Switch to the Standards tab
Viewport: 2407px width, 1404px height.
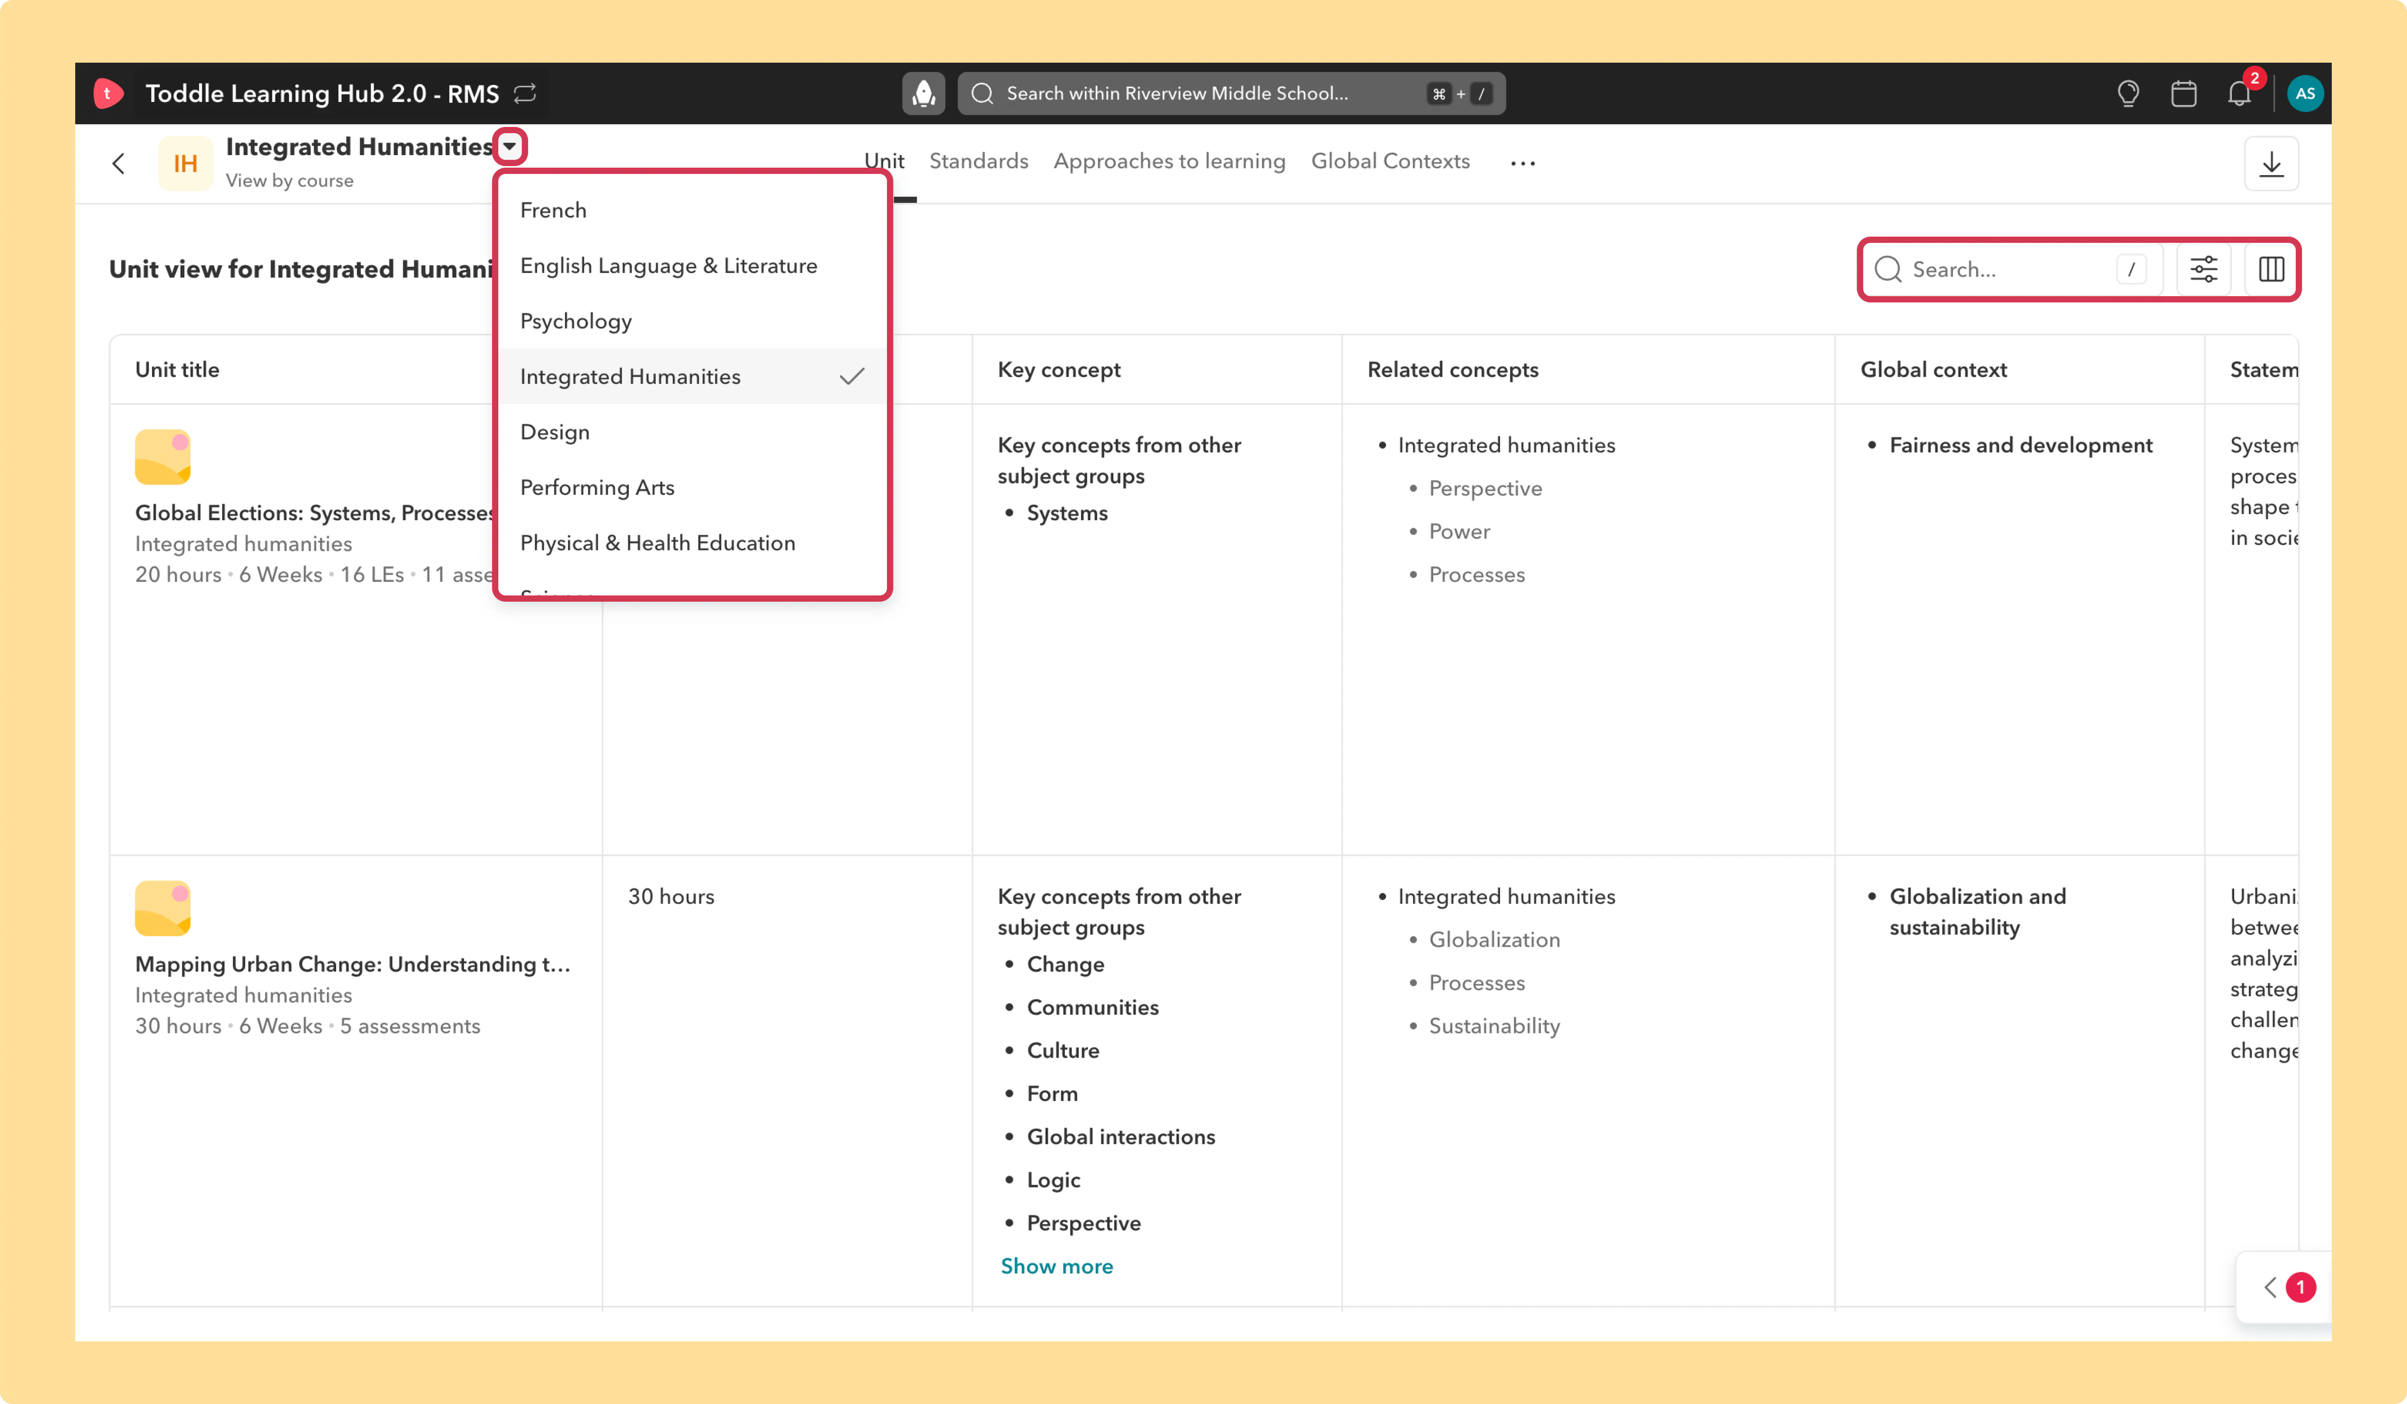(978, 161)
